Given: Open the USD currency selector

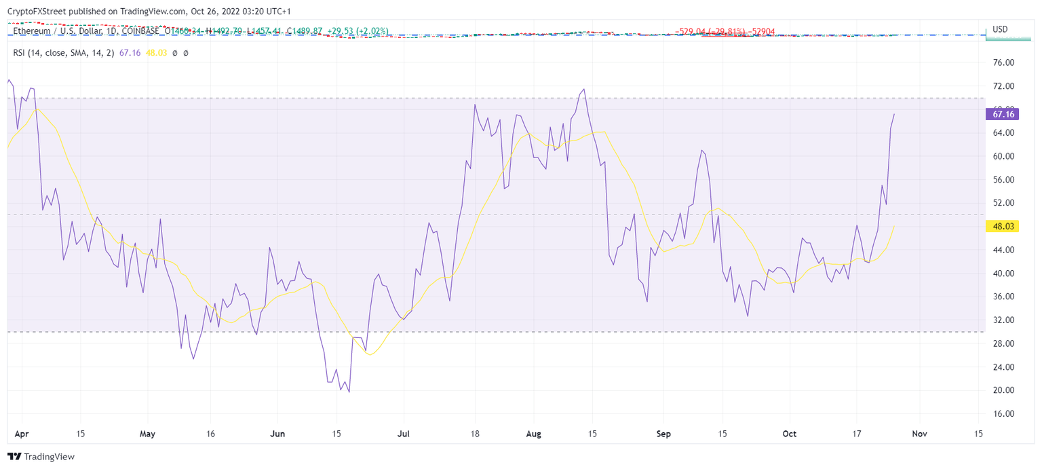Looking at the screenshot, I should tap(1000, 29).
